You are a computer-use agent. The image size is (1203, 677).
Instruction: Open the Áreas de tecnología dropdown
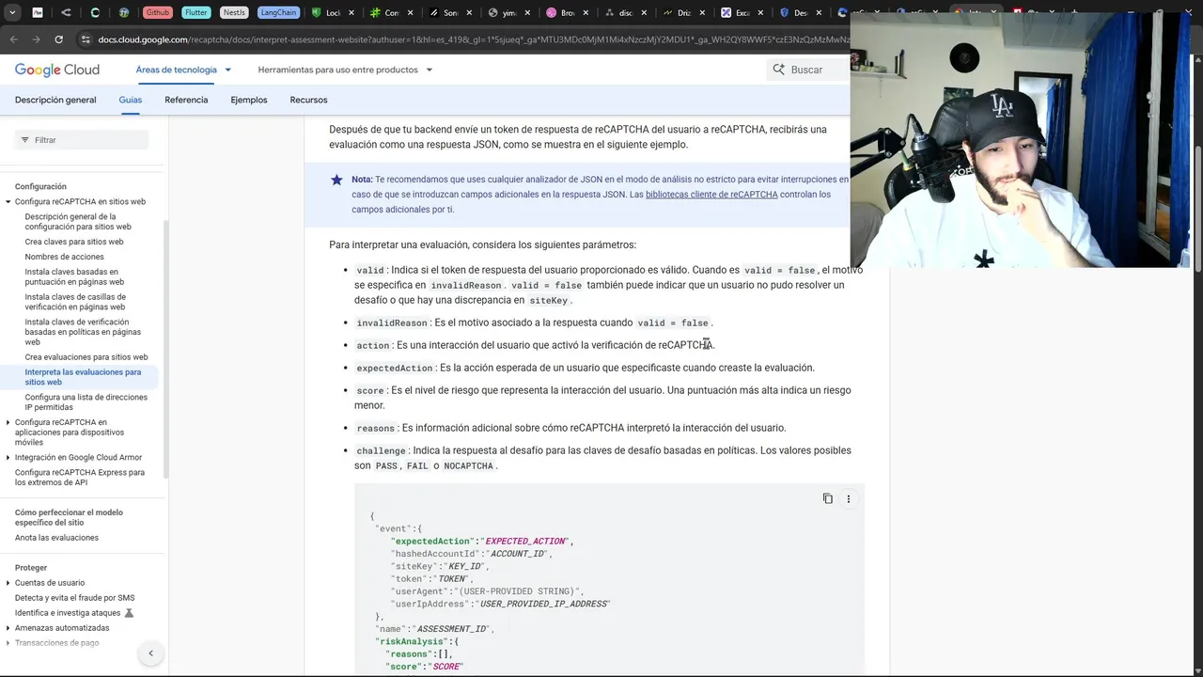point(183,70)
